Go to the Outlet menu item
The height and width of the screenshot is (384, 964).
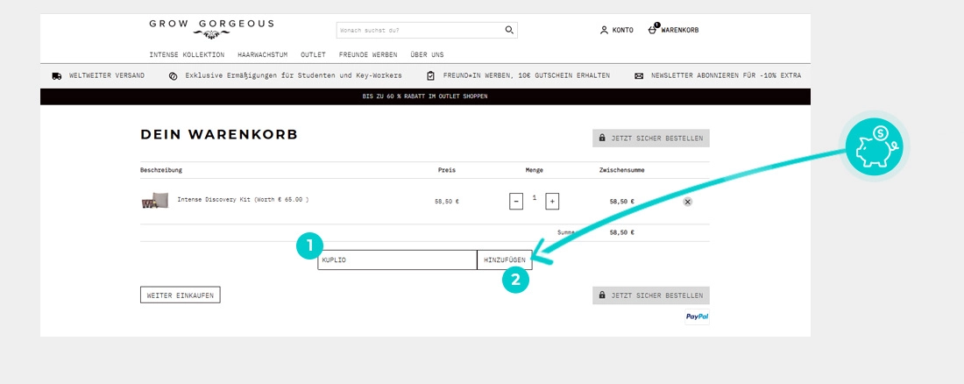click(x=313, y=54)
